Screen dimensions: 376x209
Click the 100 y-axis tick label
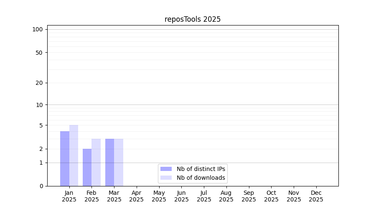click(38, 29)
